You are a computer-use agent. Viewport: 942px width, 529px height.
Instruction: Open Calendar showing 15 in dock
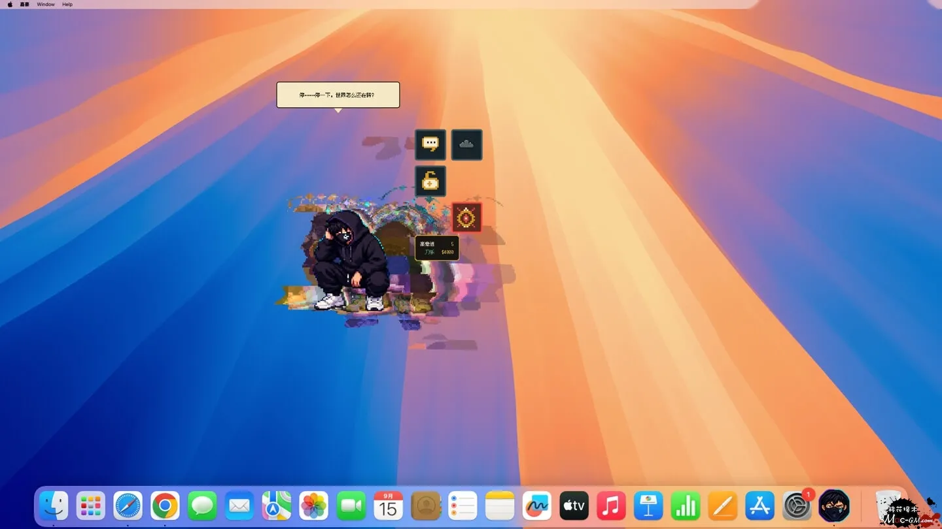[389, 506]
